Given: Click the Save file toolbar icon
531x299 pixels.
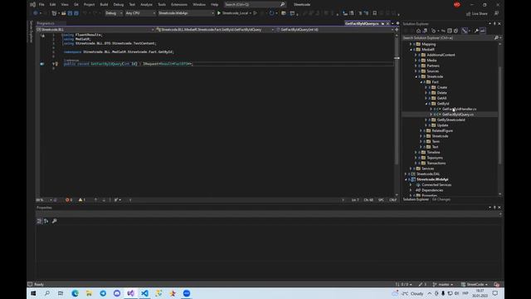Looking at the screenshot, I should 70,13.
